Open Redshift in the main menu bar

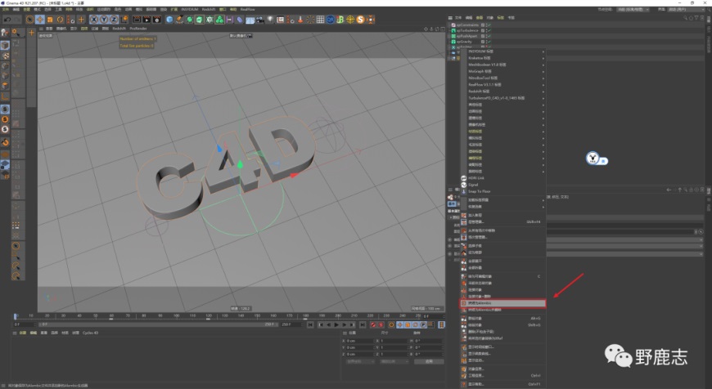click(x=209, y=9)
